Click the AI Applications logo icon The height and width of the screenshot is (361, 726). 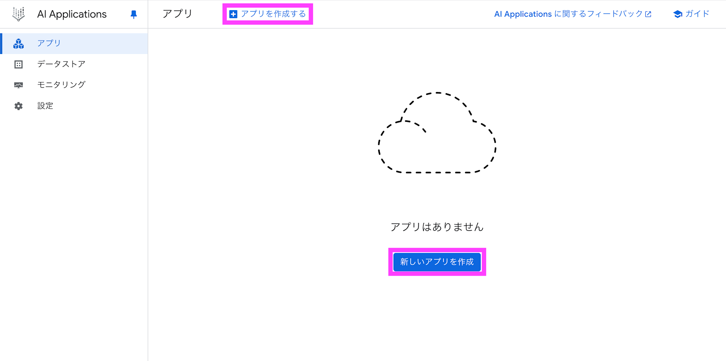pos(19,14)
